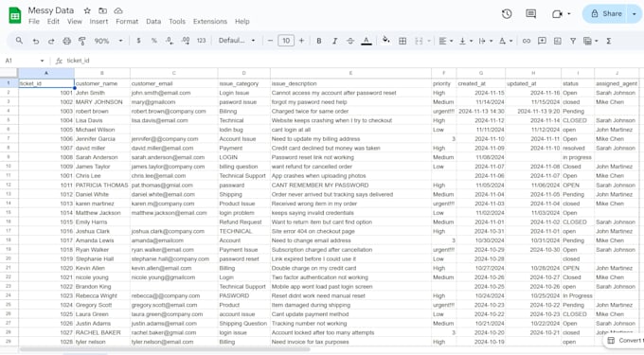The image size is (644, 355).
Task: Increase font size with plus button
Action: [301, 41]
